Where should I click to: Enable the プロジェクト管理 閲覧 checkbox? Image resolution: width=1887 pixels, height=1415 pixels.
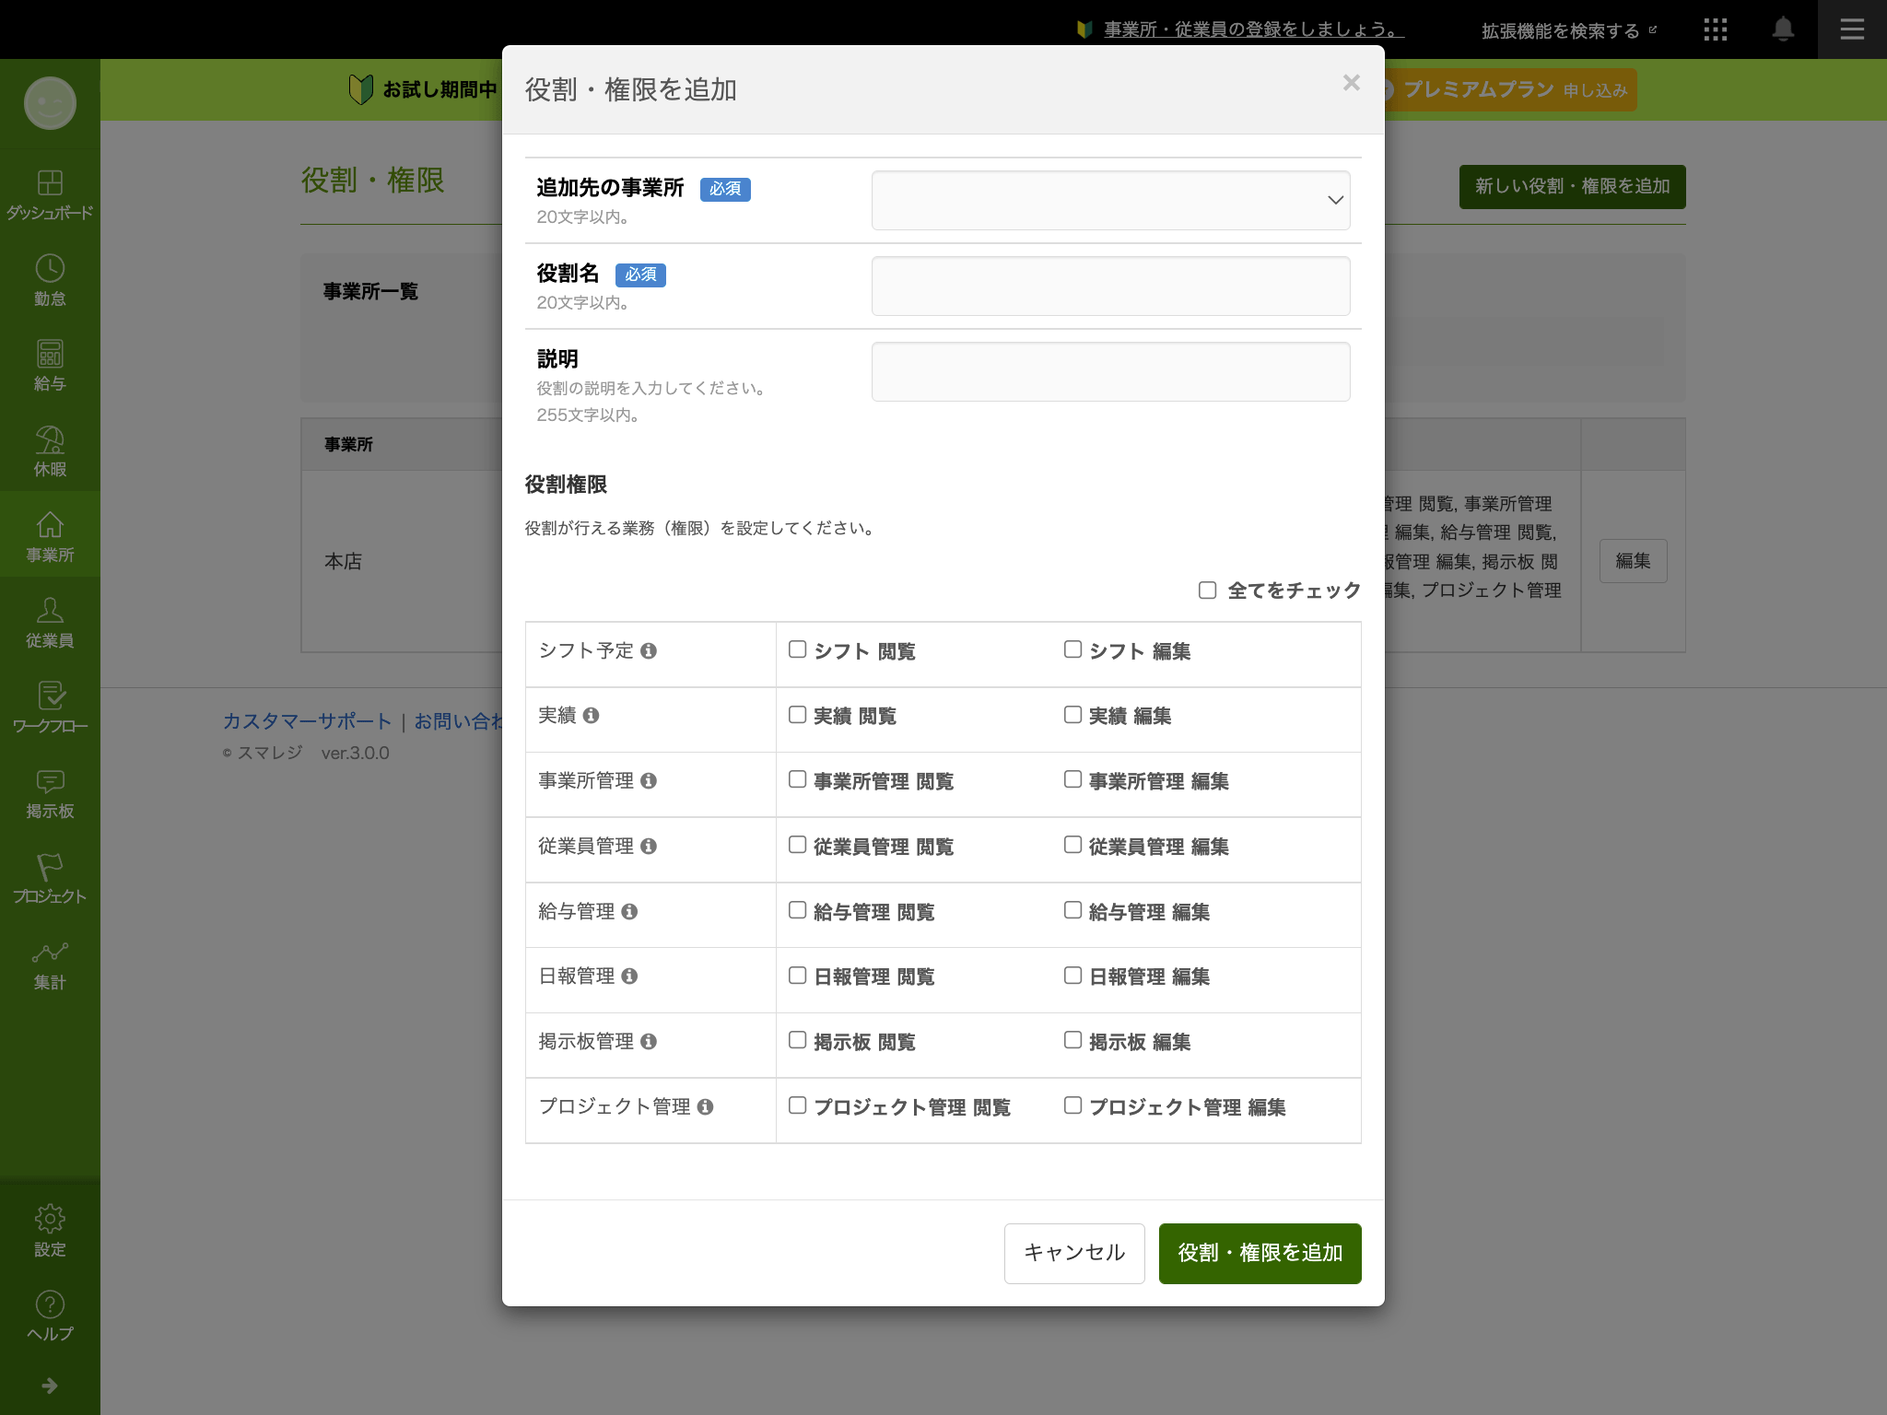[798, 1105]
